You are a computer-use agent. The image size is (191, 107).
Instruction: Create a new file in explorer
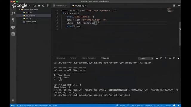tap(35, 6)
